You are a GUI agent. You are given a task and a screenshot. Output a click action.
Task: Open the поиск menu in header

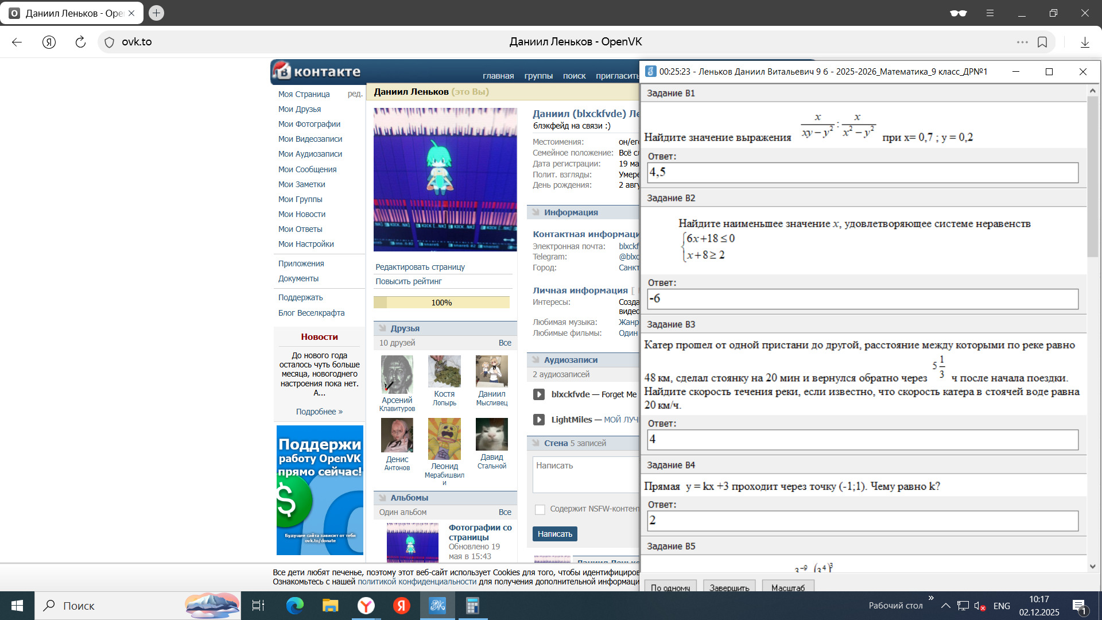[x=574, y=76]
